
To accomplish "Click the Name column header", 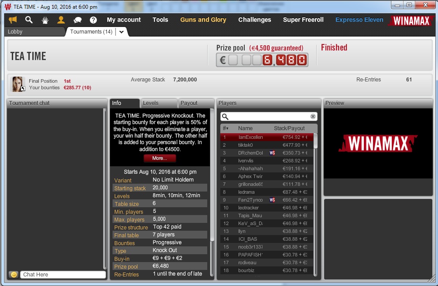I will click(x=245, y=128).
